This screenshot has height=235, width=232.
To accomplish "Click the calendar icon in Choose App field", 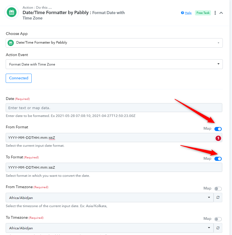I will [x=11, y=43].
